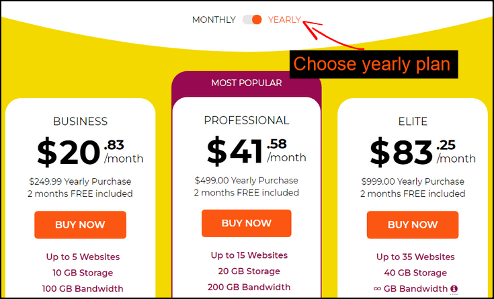Select the YEARLY billing label

coord(284,19)
